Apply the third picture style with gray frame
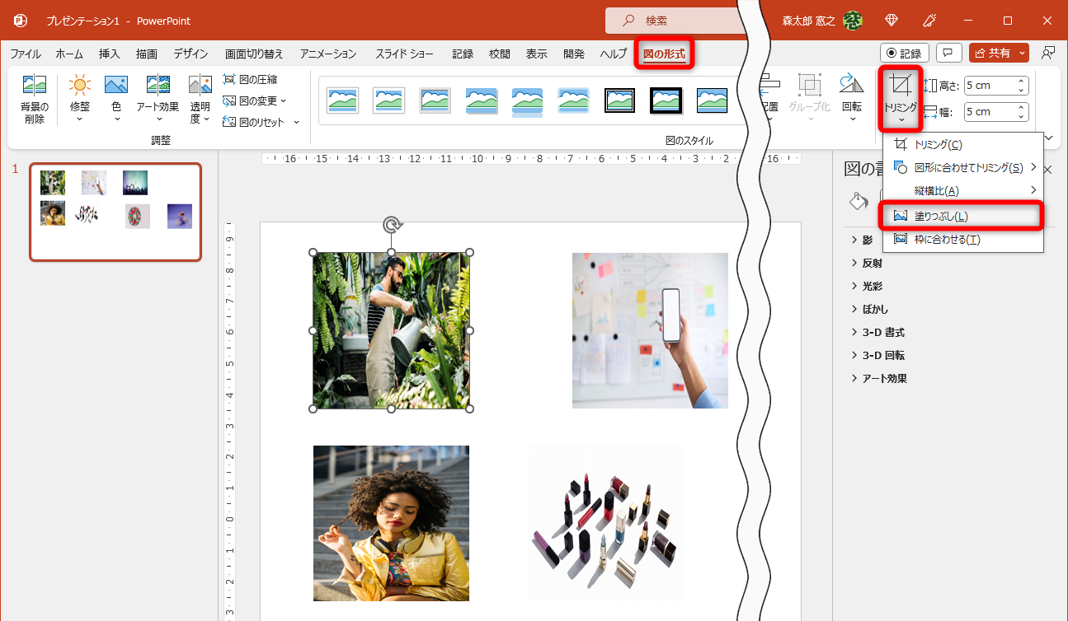The height and width of the screenshot is (621, 1068). click(x=435, y=100)
